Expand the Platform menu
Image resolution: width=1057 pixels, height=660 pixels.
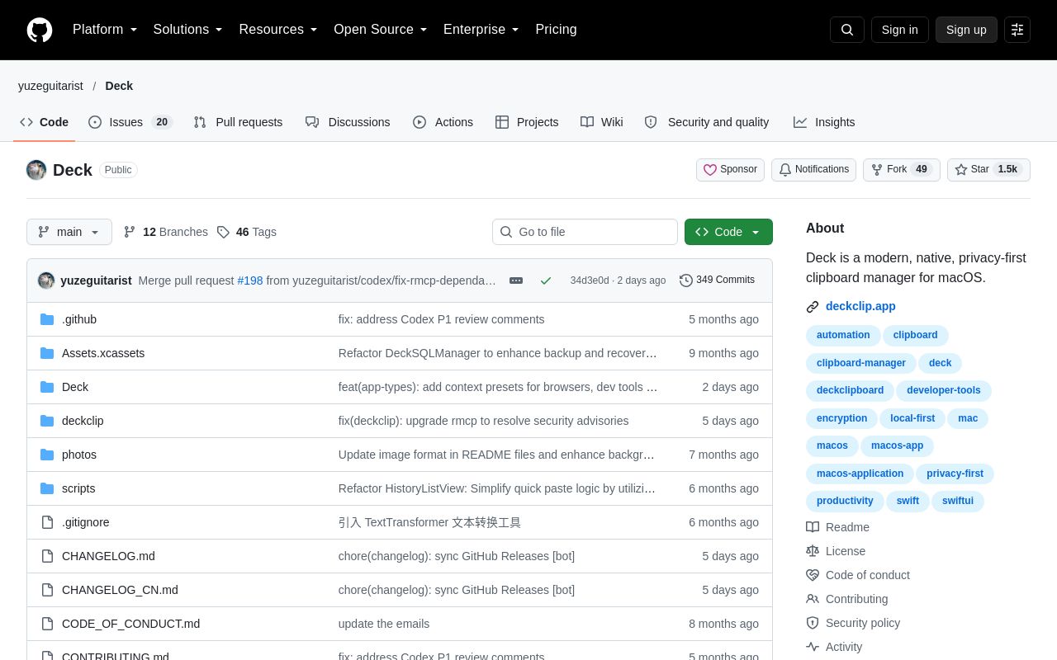tap(105, 30)
